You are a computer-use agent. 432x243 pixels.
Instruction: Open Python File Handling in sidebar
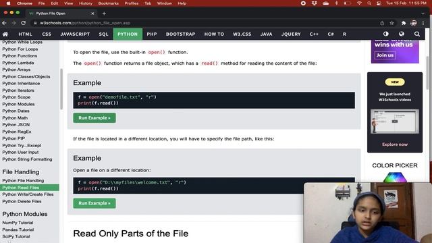(23, 180)
